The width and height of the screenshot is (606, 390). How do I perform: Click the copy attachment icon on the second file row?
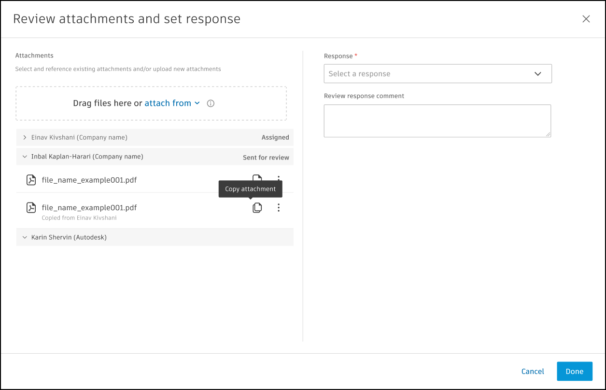point(257,208)
